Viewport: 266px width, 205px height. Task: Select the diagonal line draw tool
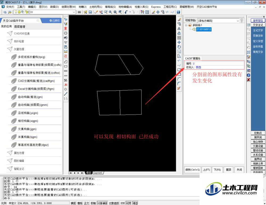[x=65, y=94]
